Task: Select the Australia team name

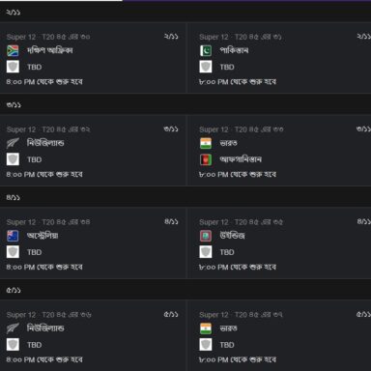Action: [43, 236]
